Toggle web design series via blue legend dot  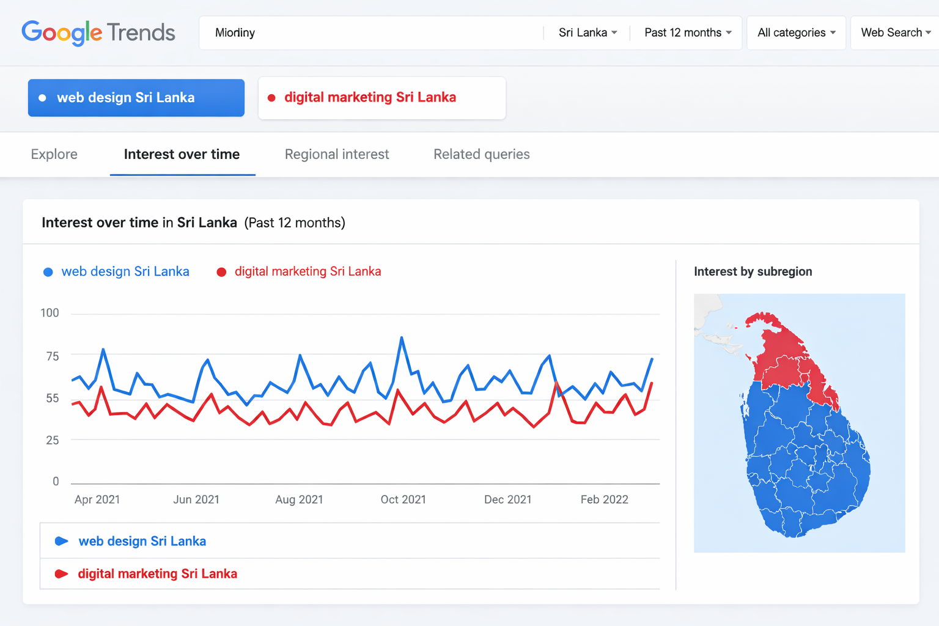48,272
